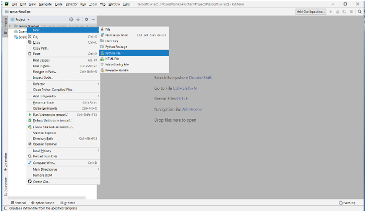Viewport: 366px width, 212px height.
Task: Select Directory in the New submenu
Action: (x=134, y=41)
